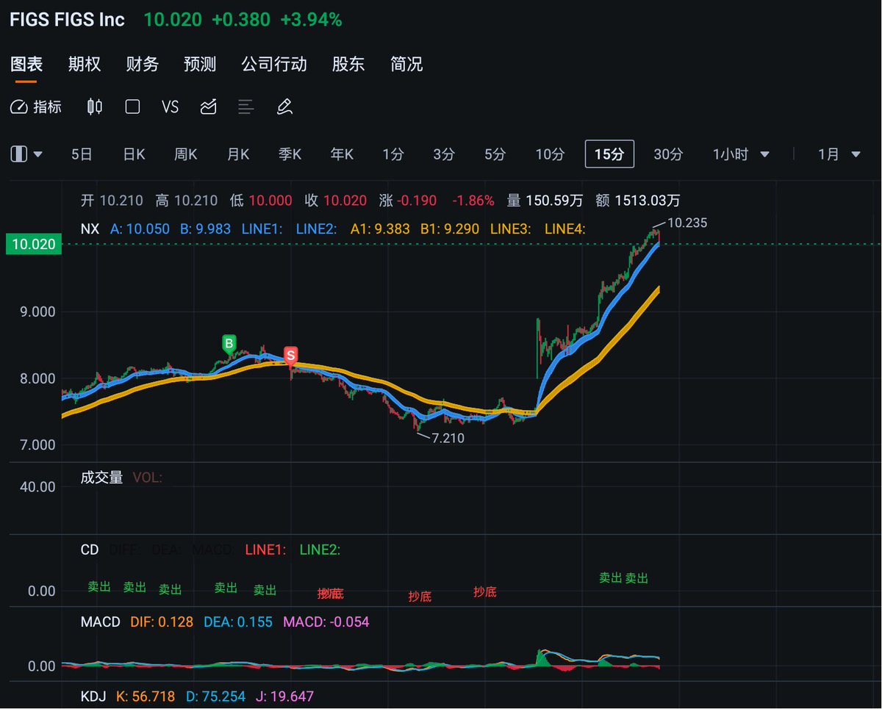Click the 成交量 volume indicator label
882x709 pixels.
pos(101,478)
